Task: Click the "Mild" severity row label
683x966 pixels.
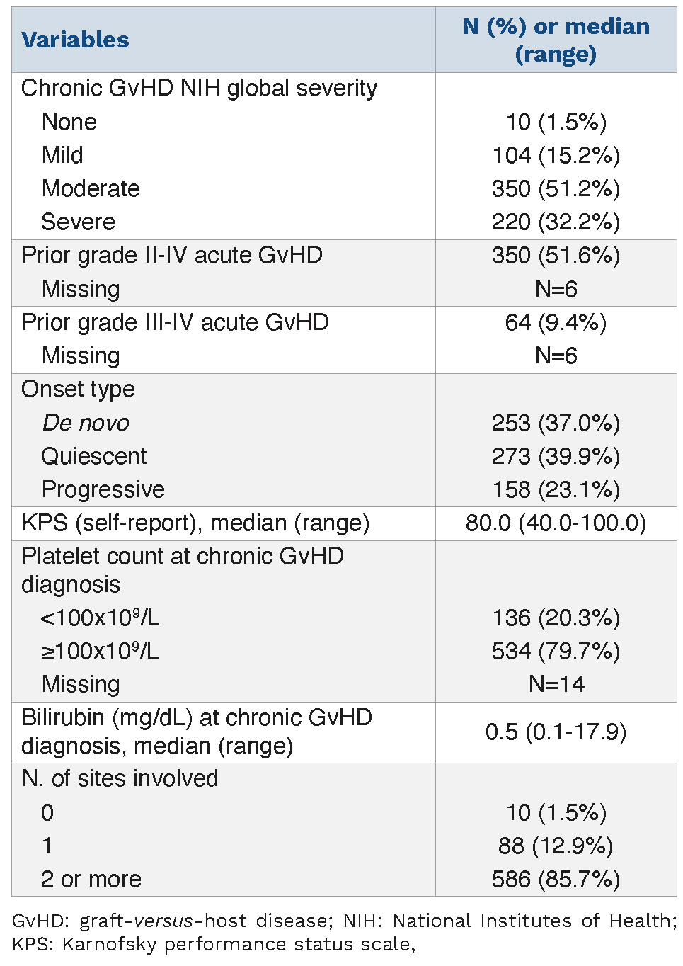Action: tap(62, 155)
